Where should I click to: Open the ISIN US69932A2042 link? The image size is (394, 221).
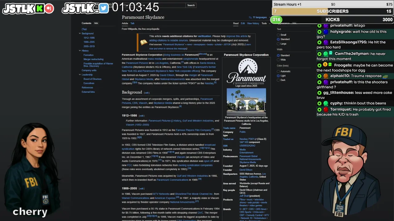pos(247,146)
